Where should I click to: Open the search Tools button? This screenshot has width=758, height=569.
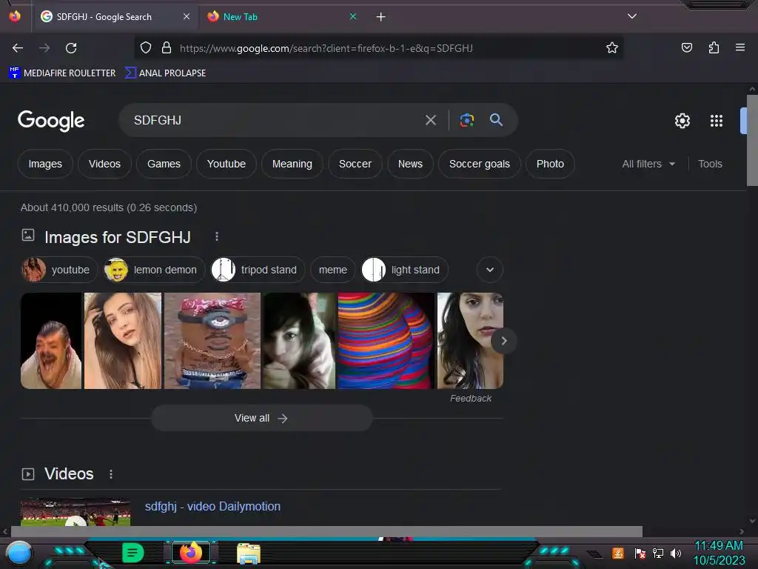point(710,164)
